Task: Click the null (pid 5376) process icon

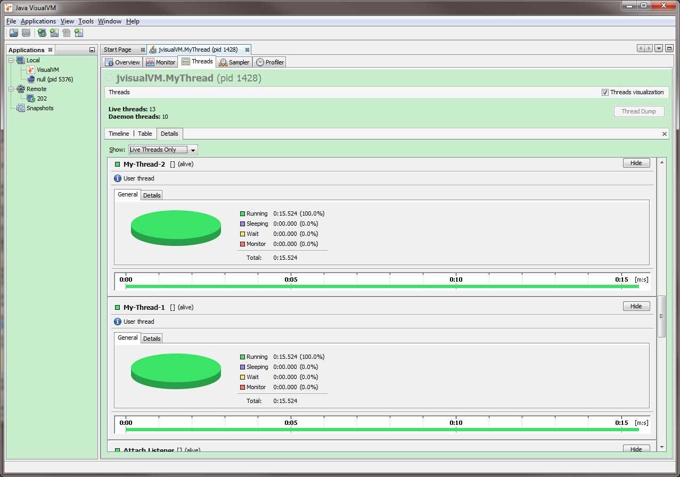Action: pos(31,79)
